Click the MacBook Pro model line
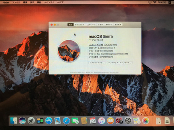This screenshot has height=130, width=174. pyautogui.click(x=103, y=45)
